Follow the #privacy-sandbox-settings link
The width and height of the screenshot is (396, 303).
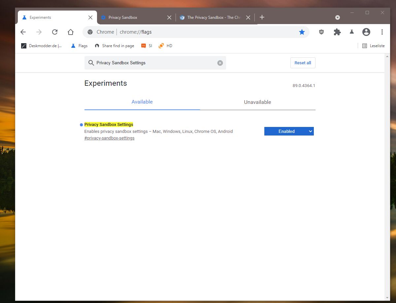pos(109,138)
